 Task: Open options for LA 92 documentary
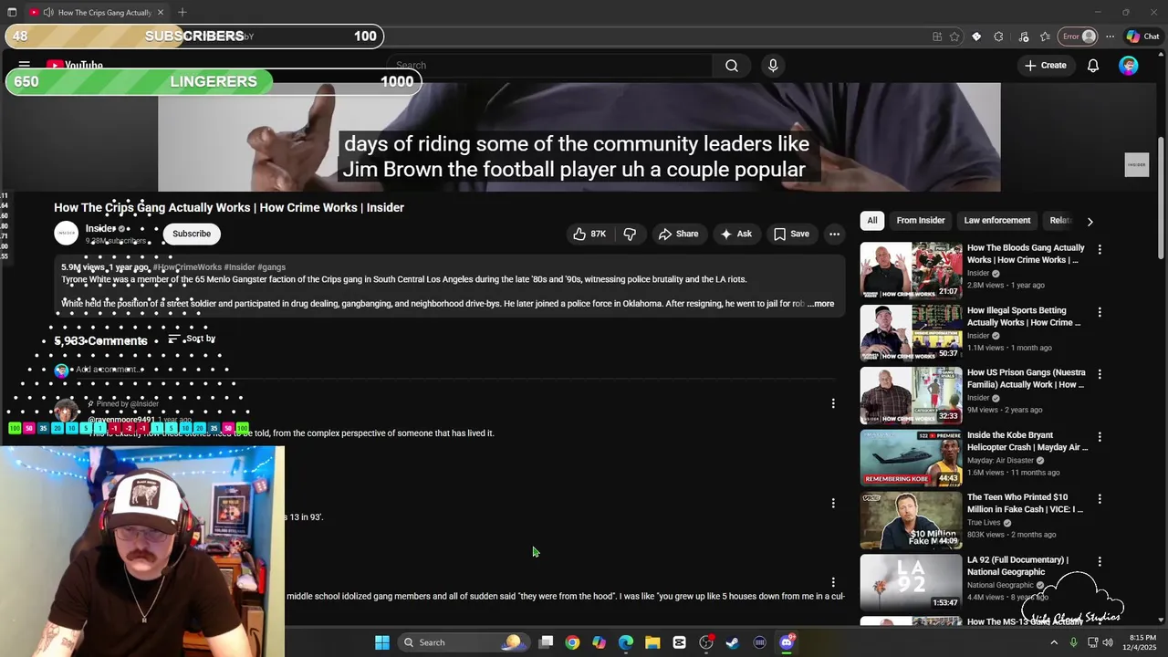pyautogui.click(x=1100, y=561)
